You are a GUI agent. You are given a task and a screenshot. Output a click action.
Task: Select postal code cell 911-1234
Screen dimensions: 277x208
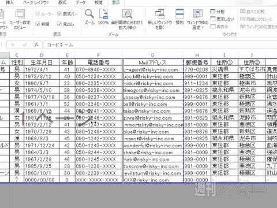[x=197, y=83]
